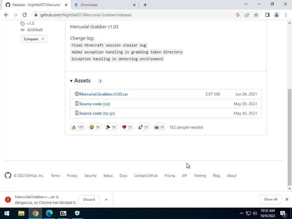Open commit dd3b8a8

[35, 30]
